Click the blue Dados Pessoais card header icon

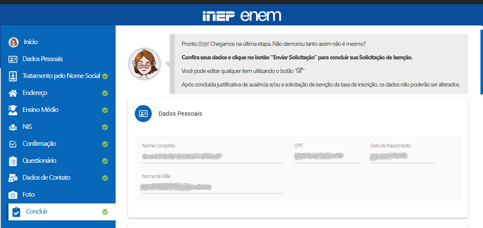[x=143, y=114]
